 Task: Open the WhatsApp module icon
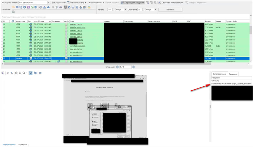pos(32,7)
